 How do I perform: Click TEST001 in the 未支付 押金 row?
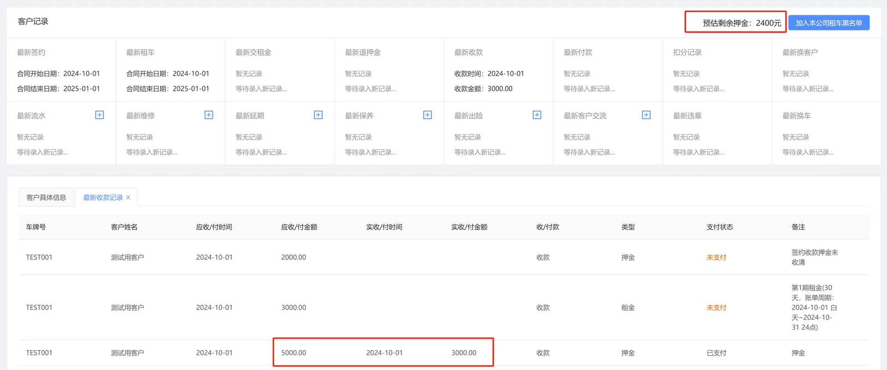coord(39,257)
